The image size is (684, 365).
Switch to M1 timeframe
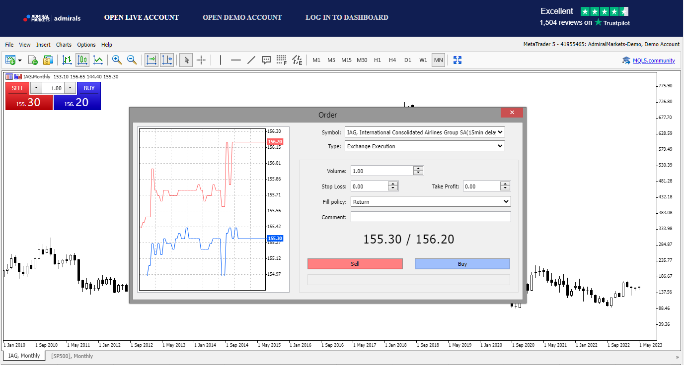pos(316,60)
